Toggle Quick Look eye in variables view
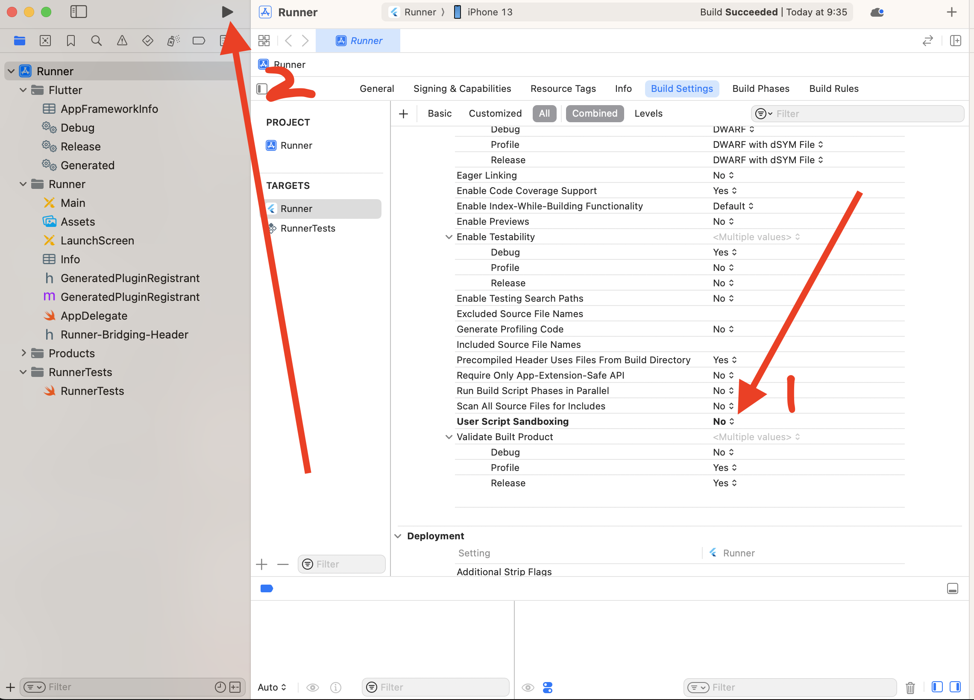This screenshot has height=700, width=974. [313, 688]
